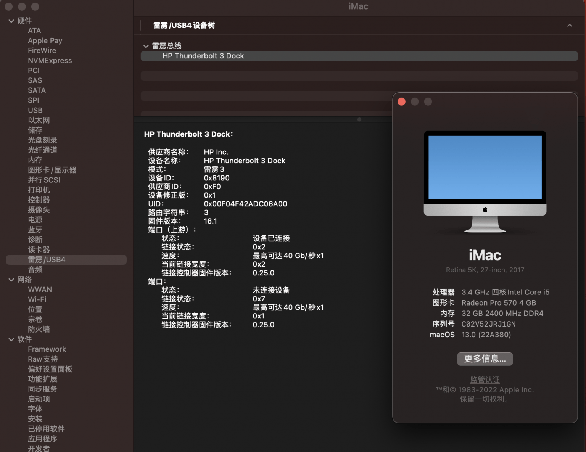Select HP Thunderbolt 3 Dock row

click(359, 56)
